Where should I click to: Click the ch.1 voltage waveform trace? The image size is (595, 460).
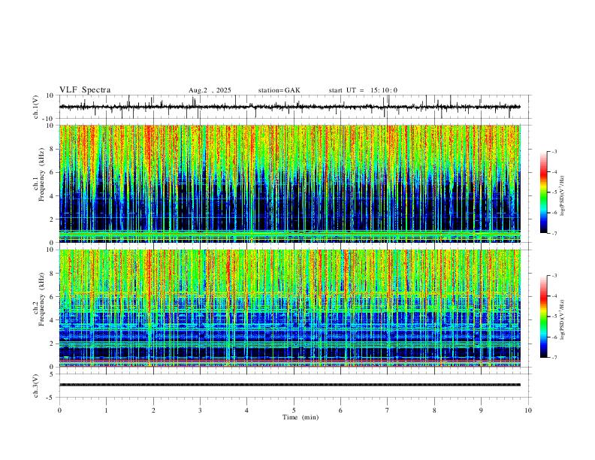click(x=290, y=107)
